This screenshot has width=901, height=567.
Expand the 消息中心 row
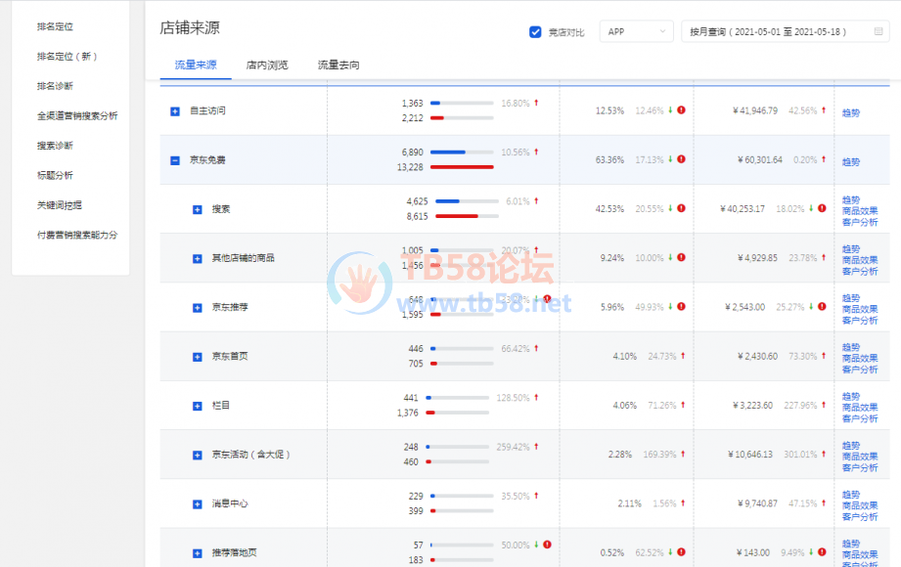tap(197, 504)
